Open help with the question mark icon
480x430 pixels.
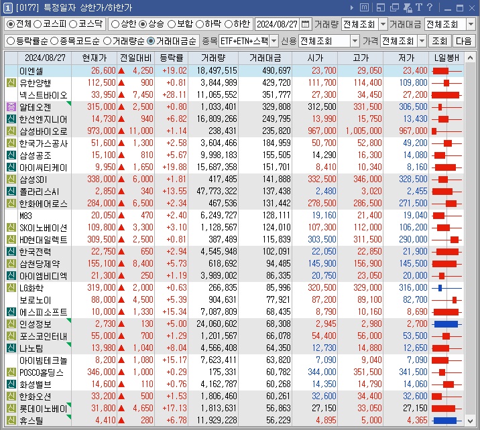coord(430,7)
